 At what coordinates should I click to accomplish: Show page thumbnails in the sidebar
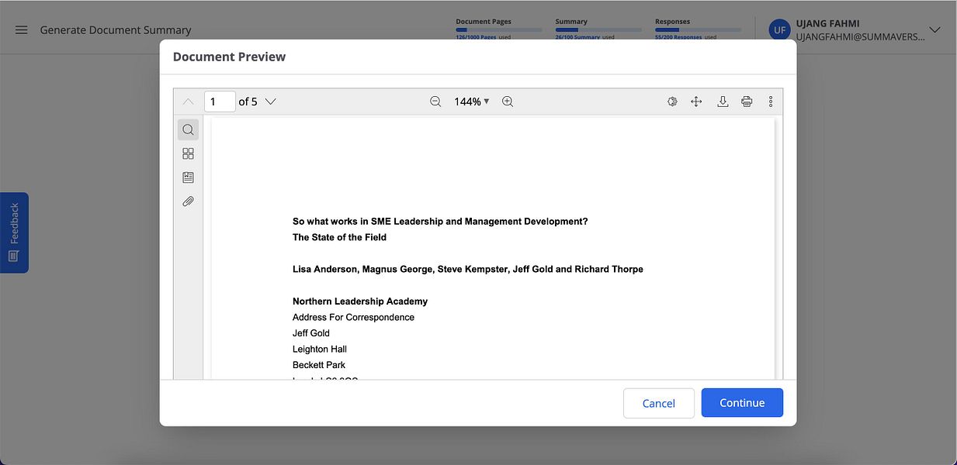188,153
